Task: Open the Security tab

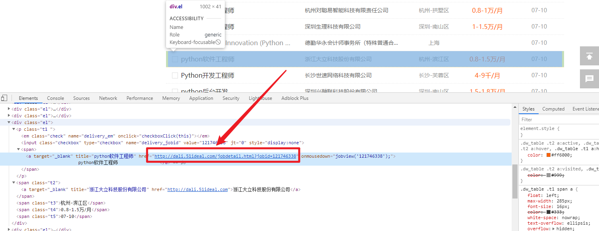Action: [231, 98]
